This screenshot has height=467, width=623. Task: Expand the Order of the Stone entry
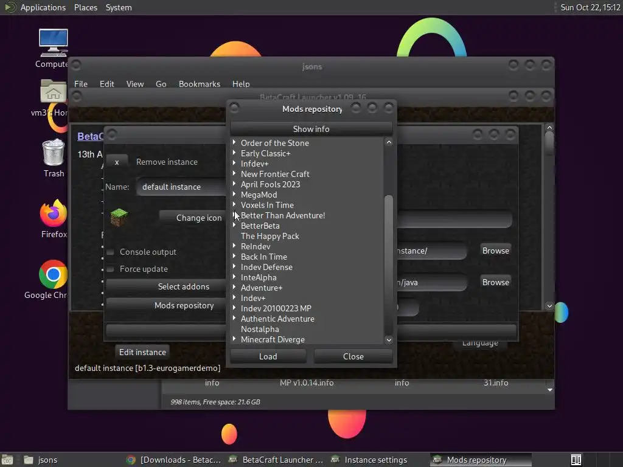click(234, 142)
